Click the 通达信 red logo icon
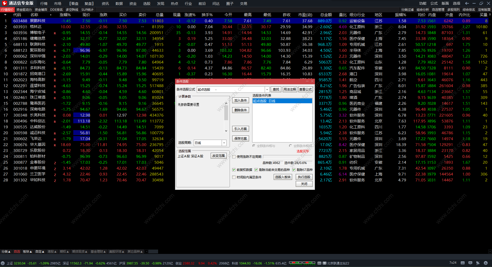 tap(4, 3)
